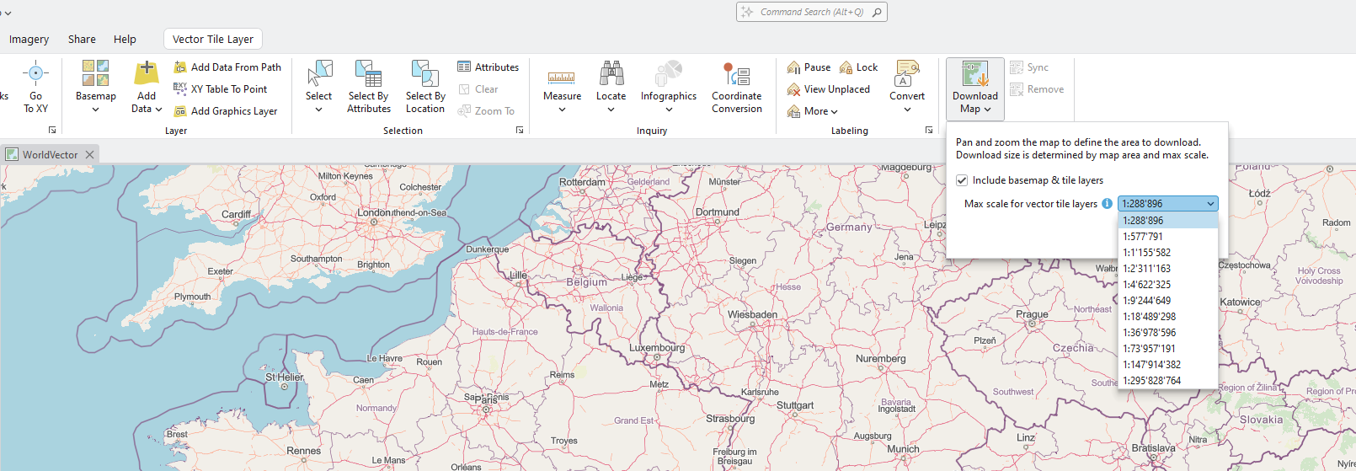
Task: Click Zoom To selection
Action: click(x=486, y=111)
